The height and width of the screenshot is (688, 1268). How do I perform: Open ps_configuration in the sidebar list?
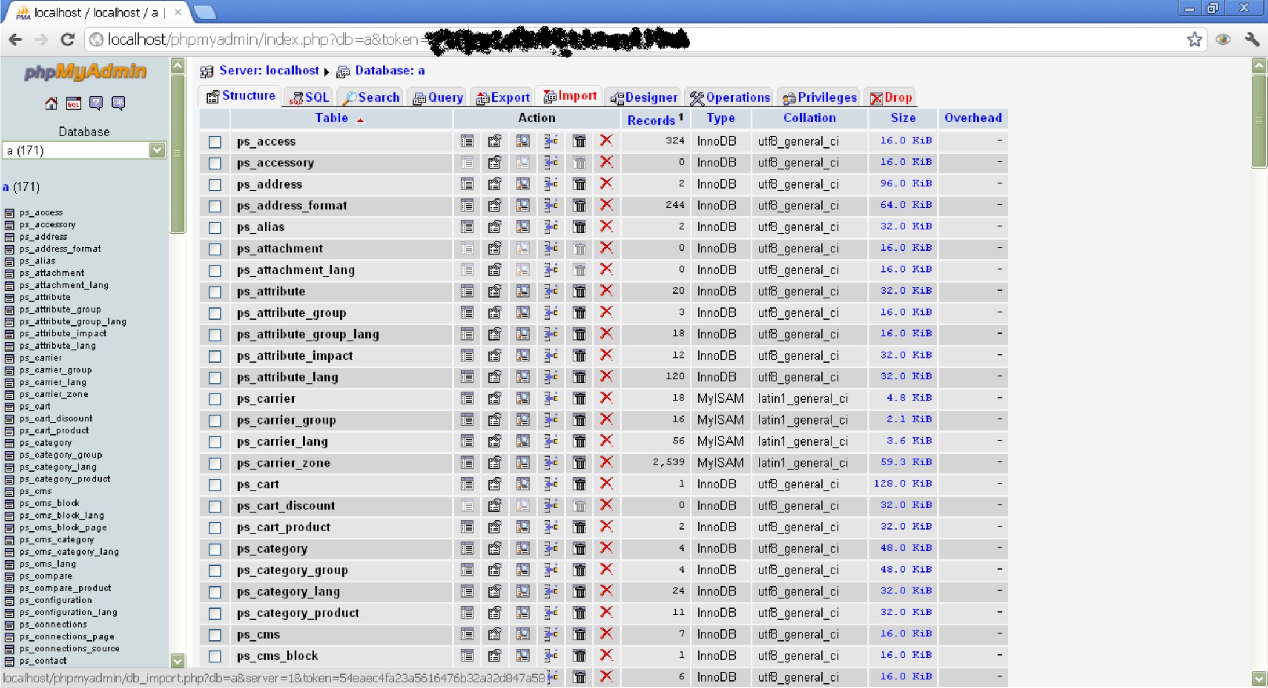pyautogui.click(x=56, y=600)
